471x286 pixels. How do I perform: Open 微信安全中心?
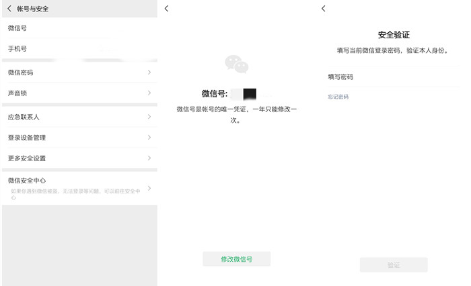tap(79, 188)
